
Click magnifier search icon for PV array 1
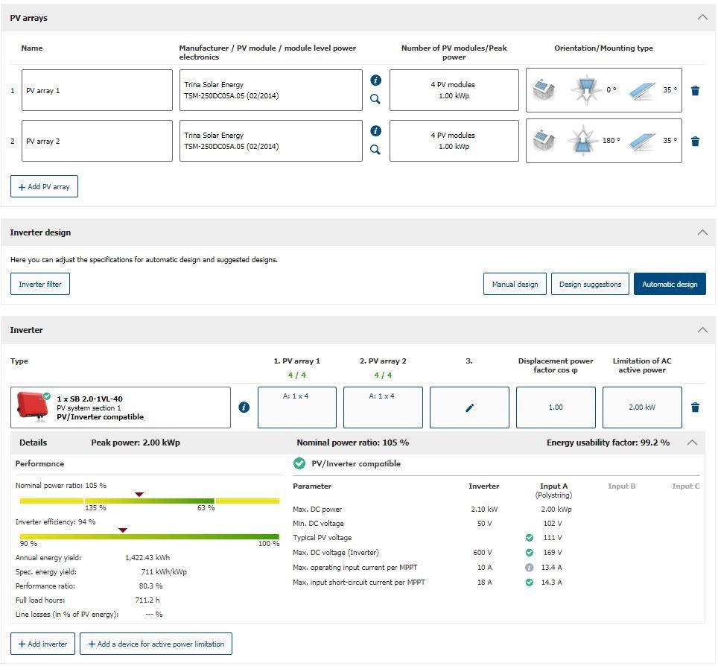tap(375, 99)
